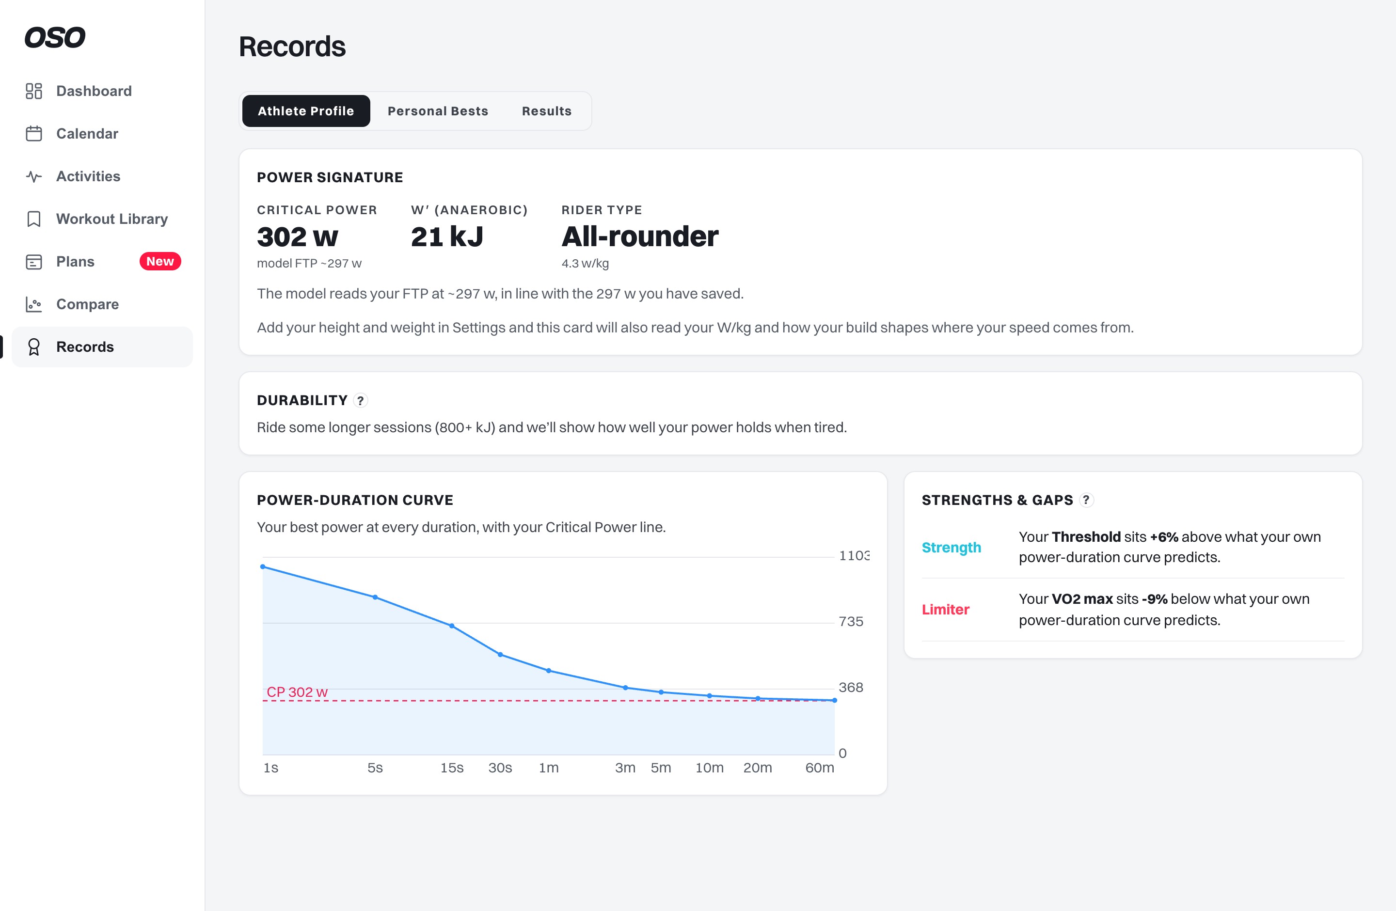This screenshot has width=1396, height=911.
Task: Open the Durability help question mark
Action: click(361, 400)
